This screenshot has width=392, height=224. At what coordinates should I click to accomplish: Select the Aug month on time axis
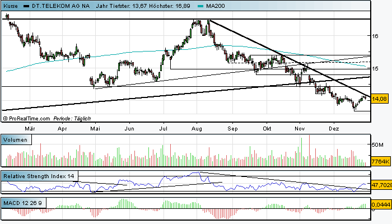point(197,129)
